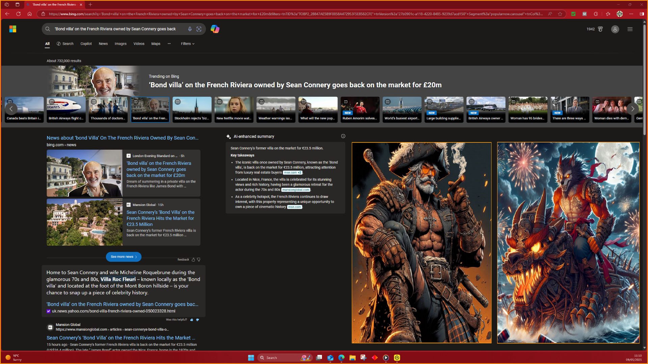The image size is (648, 364).
Task: Select 'Canada beats Britain' trending card
Action: click(x=24, y=110)
